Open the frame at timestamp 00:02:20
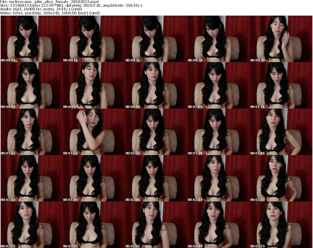Screen dimensions: 313x248 (281, 178)
